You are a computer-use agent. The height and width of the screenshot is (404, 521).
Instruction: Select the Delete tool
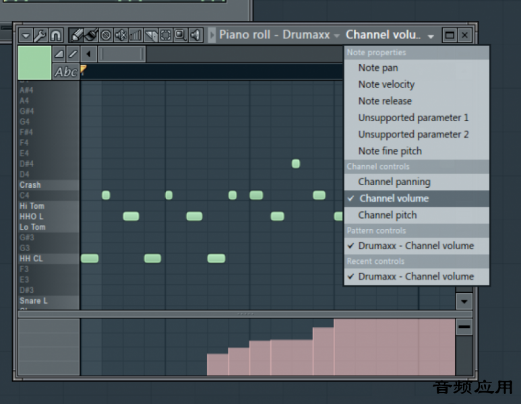(x=106, y=35)
